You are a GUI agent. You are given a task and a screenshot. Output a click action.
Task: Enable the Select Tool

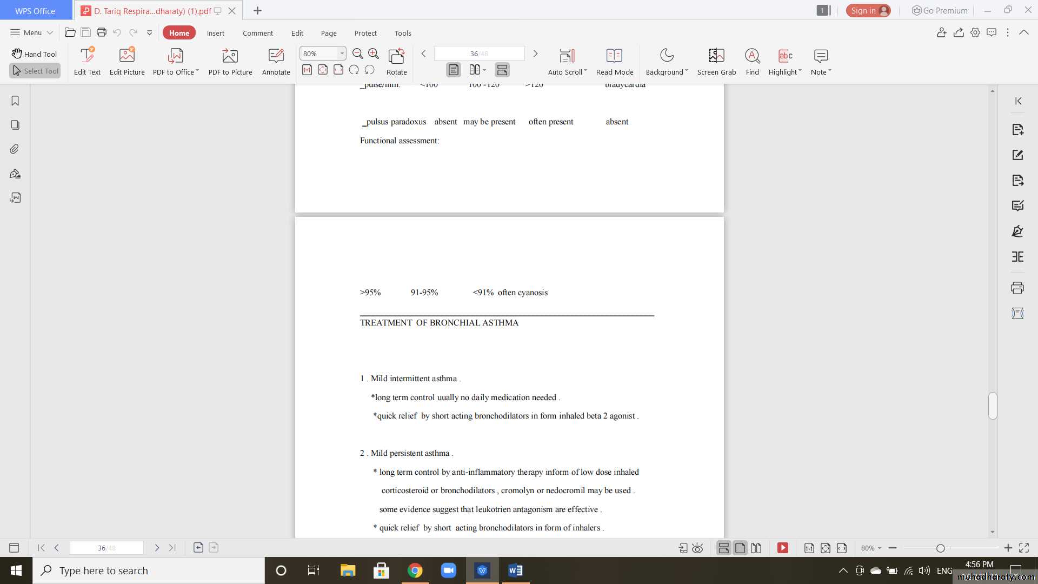[35, 71]
